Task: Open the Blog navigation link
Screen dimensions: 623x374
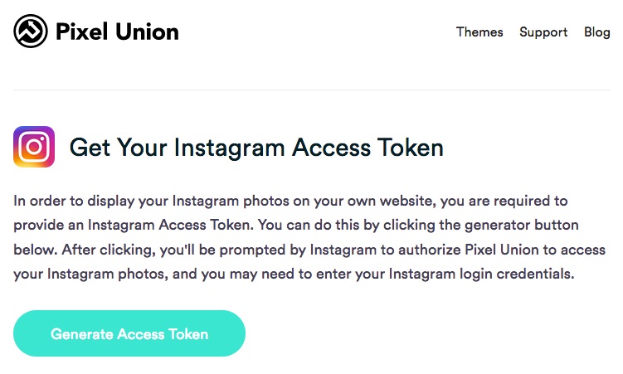Action: click(596, 32)
